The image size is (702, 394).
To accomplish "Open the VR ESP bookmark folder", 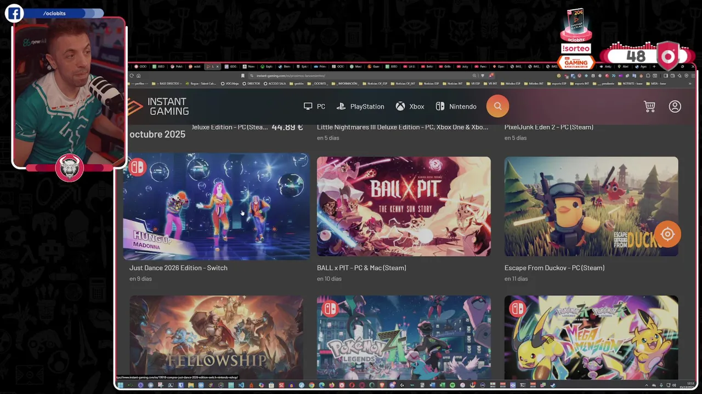I will [x=473, y=84].
